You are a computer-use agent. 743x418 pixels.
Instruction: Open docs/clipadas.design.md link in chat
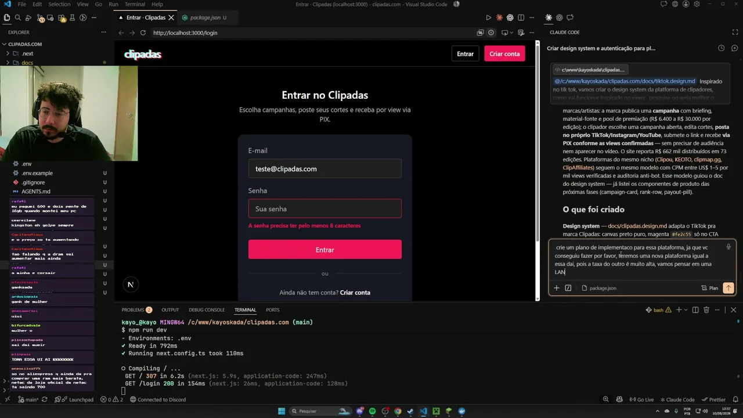point(637,226)
